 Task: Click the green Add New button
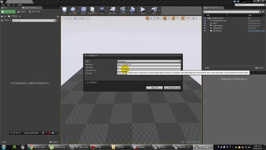click(x=8, y=12)
